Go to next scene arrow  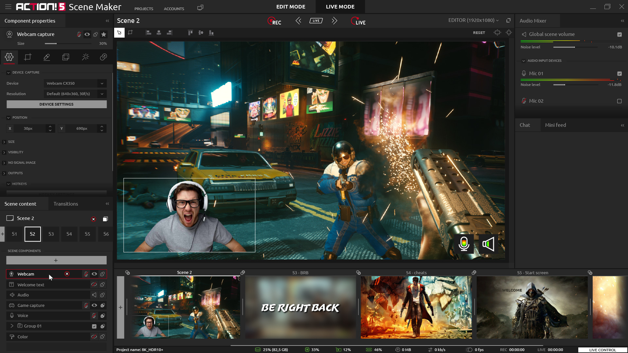[334, 21]
